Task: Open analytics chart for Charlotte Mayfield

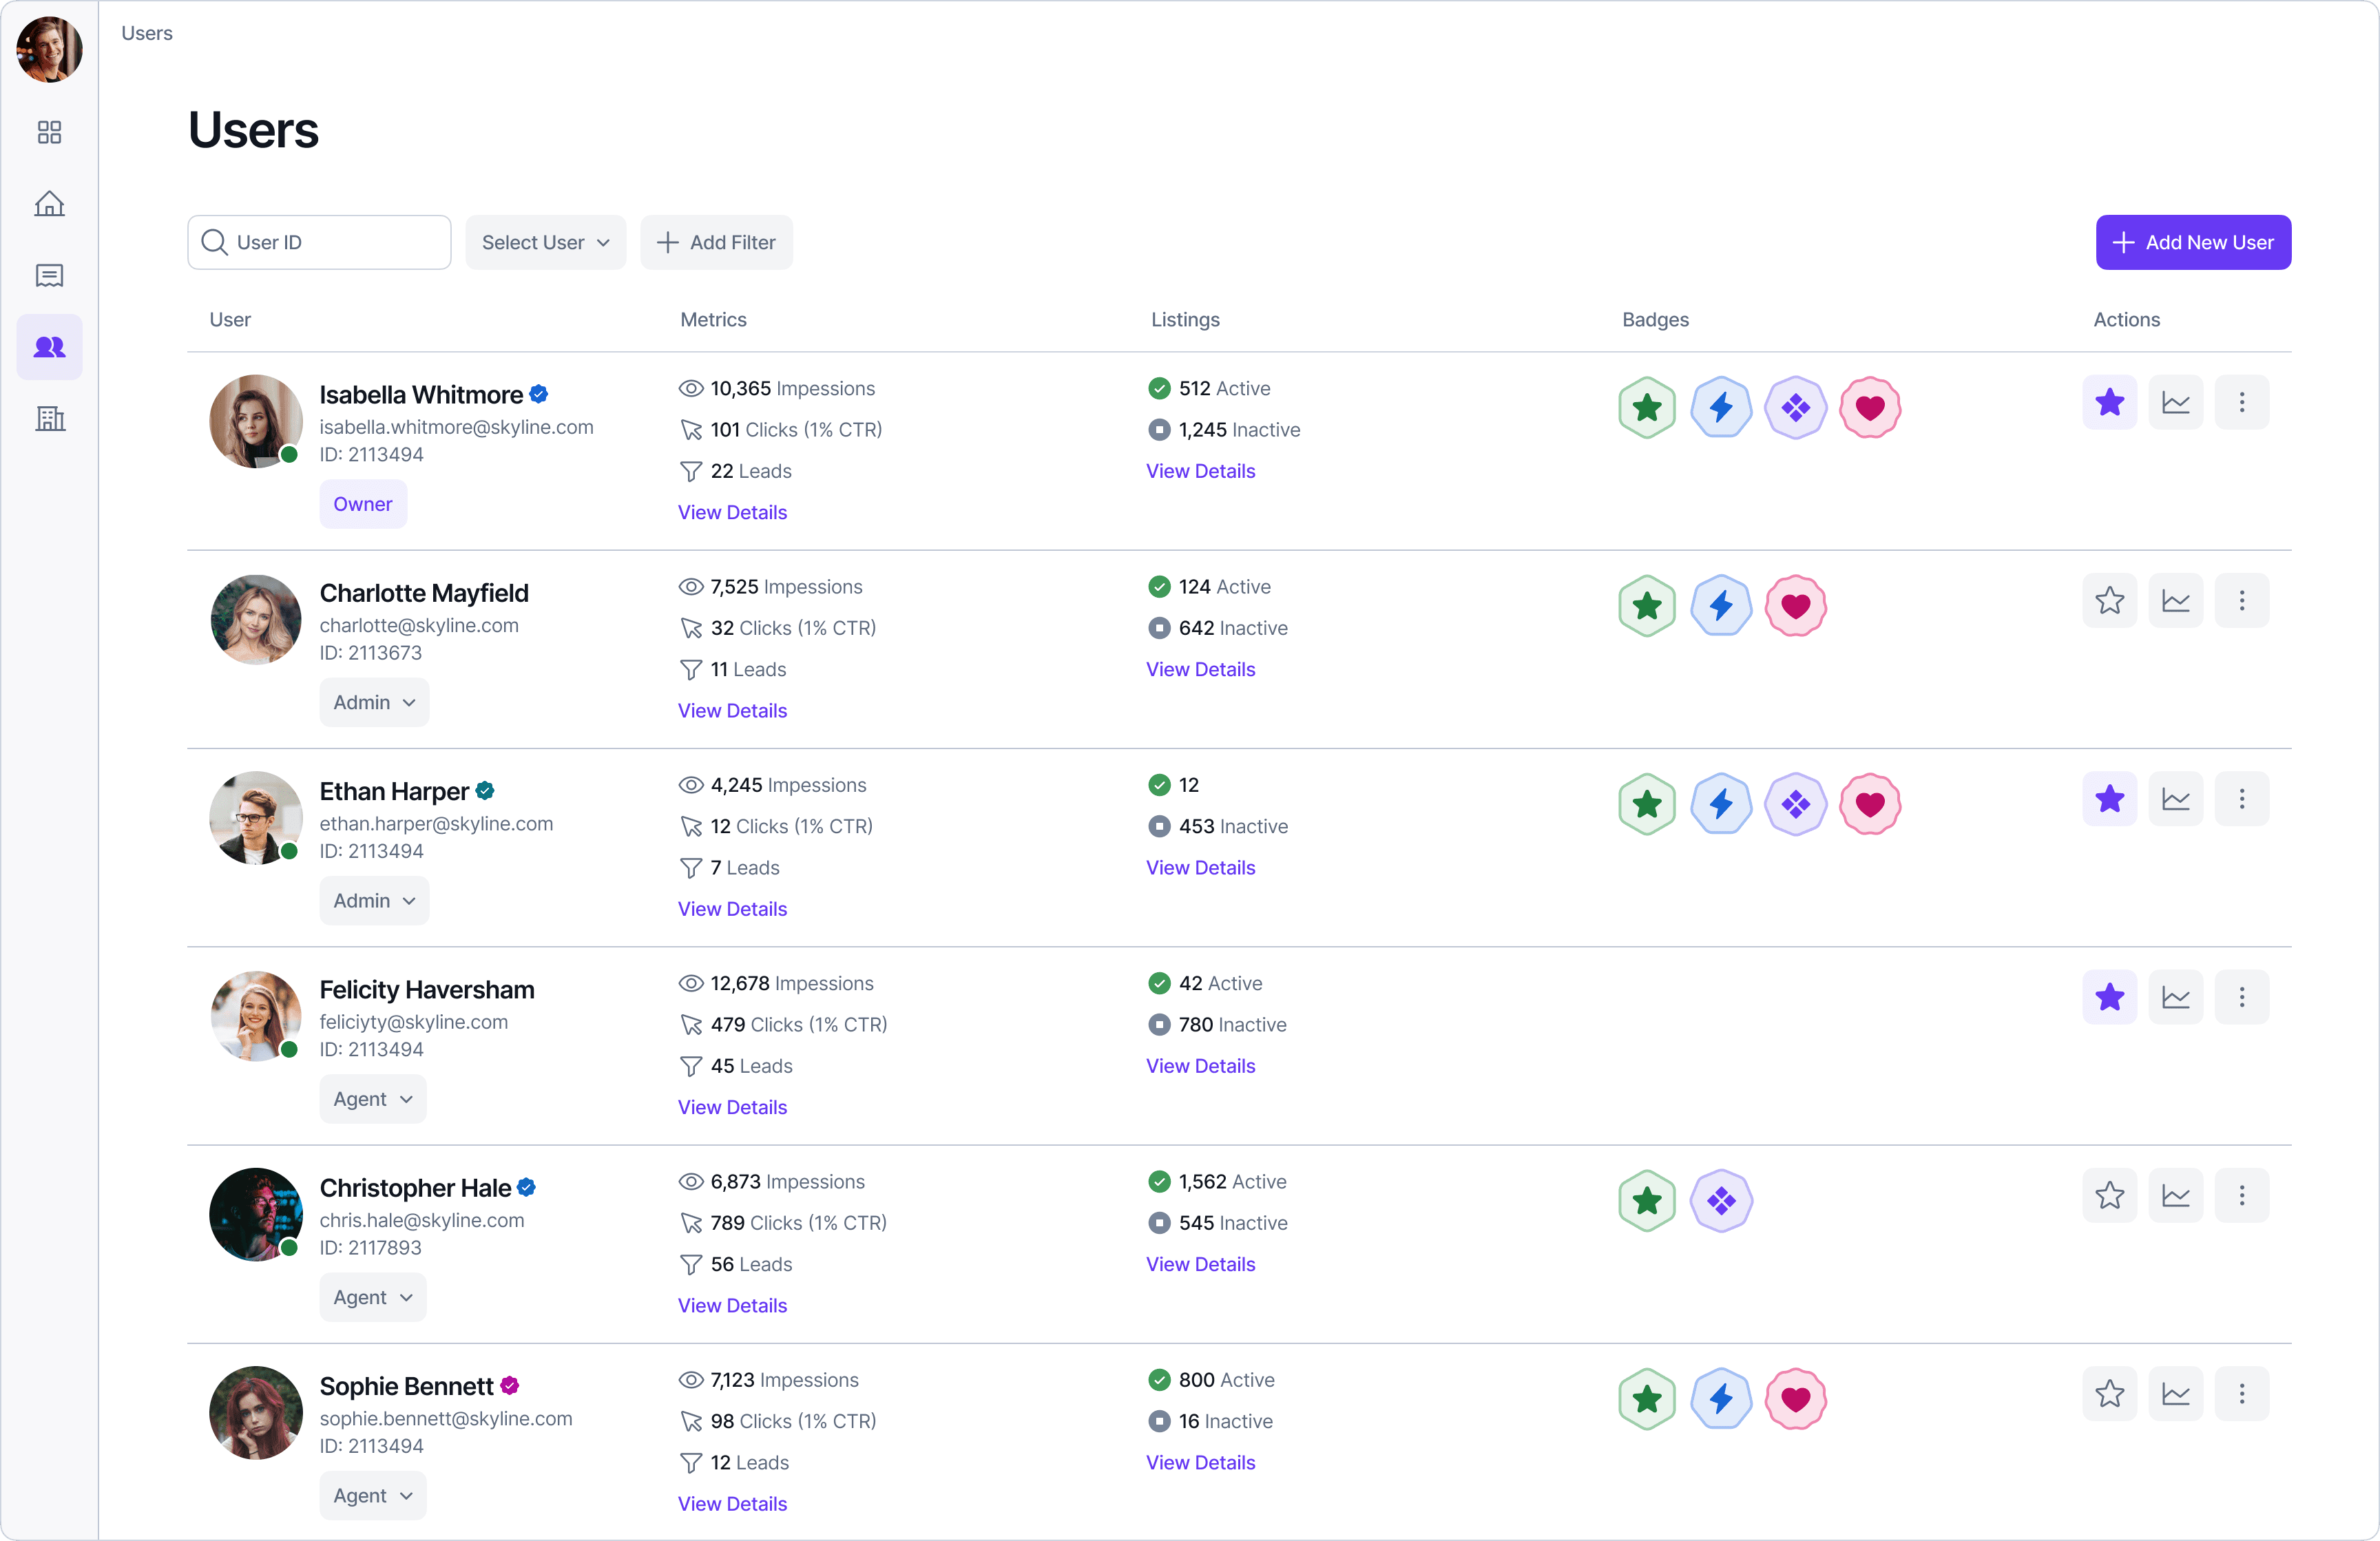Action: [2175, 601]
